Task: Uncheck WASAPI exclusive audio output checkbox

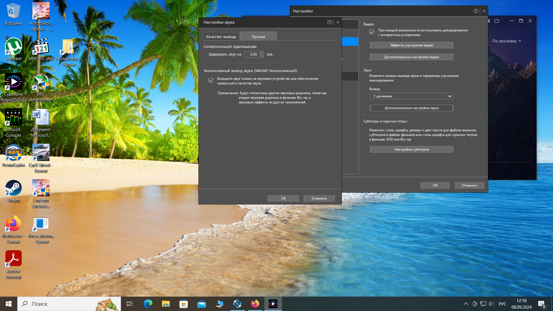Action: coord(211,80)
